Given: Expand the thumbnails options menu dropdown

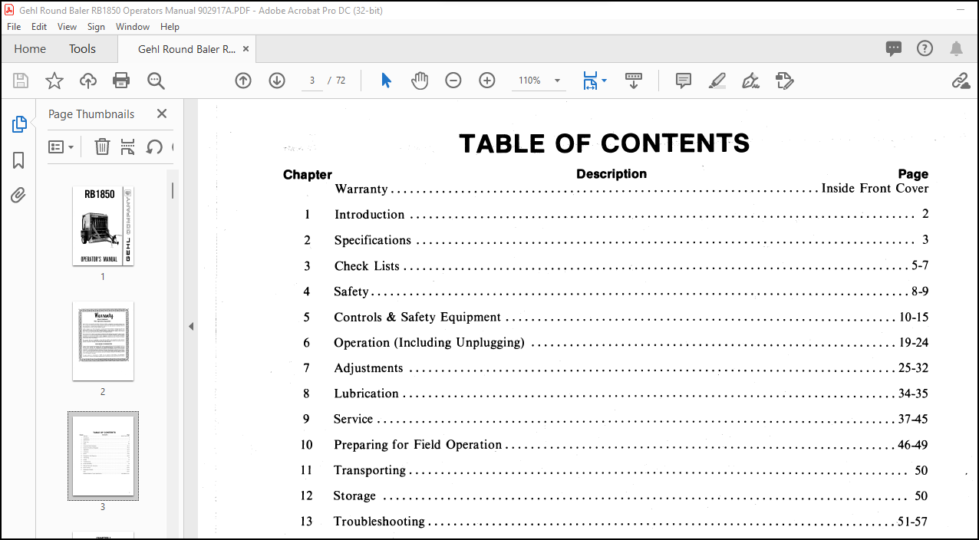Looking at the screenshot, I should [61, 147].
